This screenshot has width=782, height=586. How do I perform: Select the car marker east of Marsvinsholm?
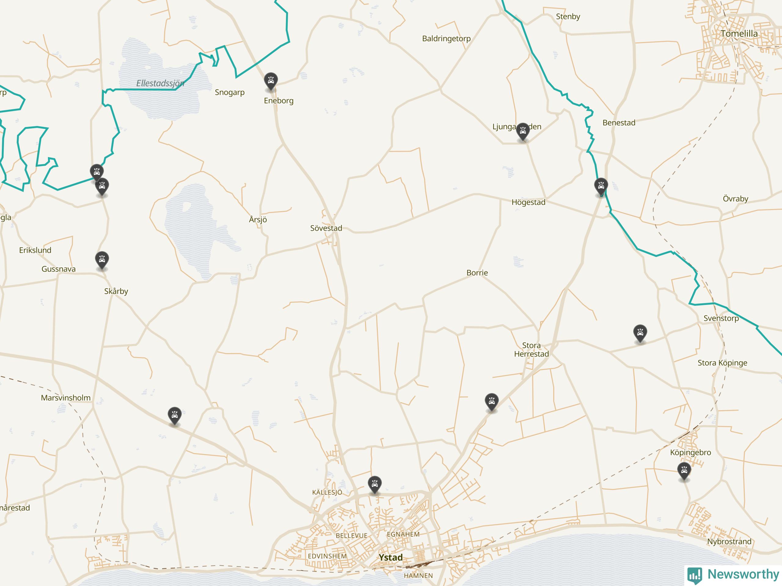pos(174,415)
